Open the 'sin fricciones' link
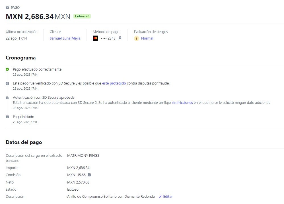 click(182, 103)
